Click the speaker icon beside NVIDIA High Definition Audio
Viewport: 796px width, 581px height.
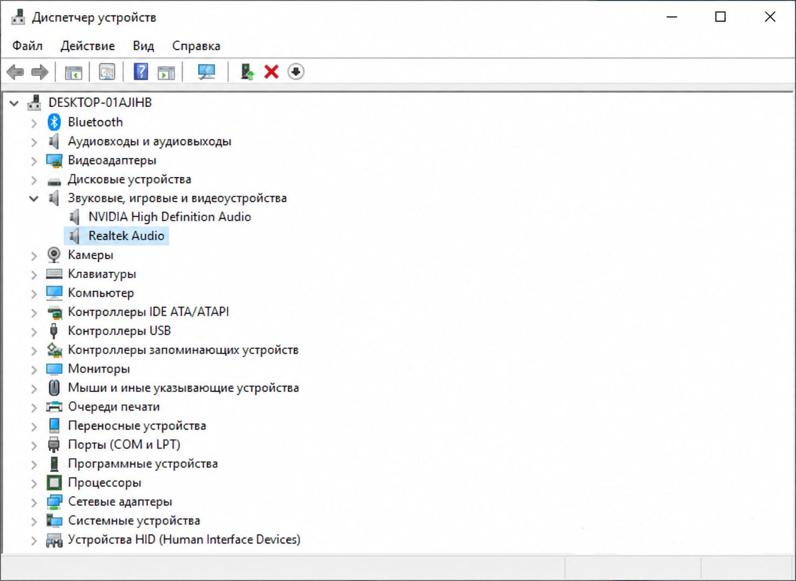pyautogui.click(x=75, y=217)
